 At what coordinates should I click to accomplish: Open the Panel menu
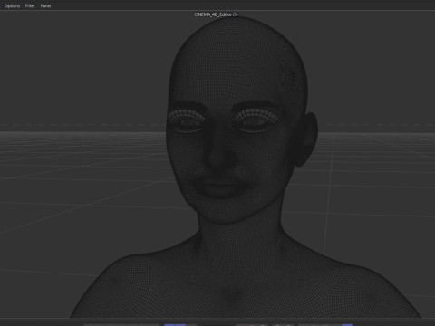click(x=45, y=5)
